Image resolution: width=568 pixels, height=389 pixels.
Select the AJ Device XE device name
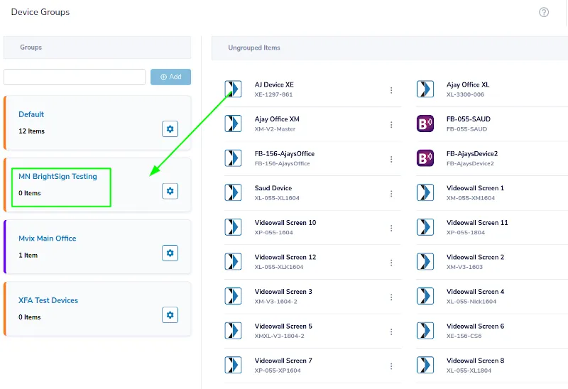(274, 84)
